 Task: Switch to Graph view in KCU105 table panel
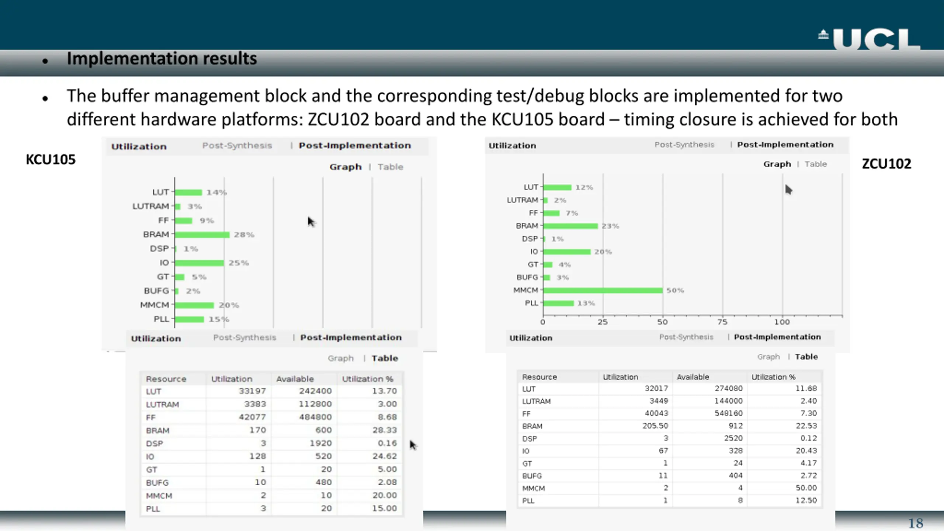point(341,358)
